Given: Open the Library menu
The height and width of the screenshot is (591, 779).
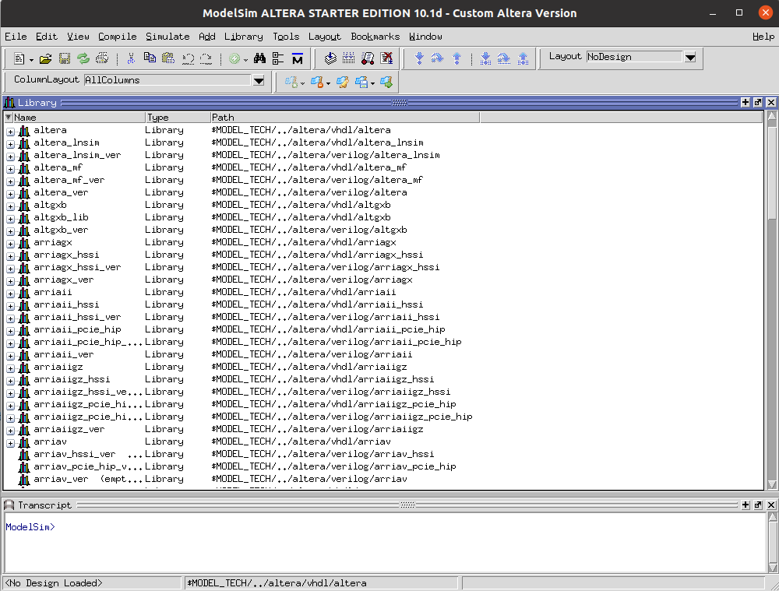Looking at the screenshot, I should 243,37.
